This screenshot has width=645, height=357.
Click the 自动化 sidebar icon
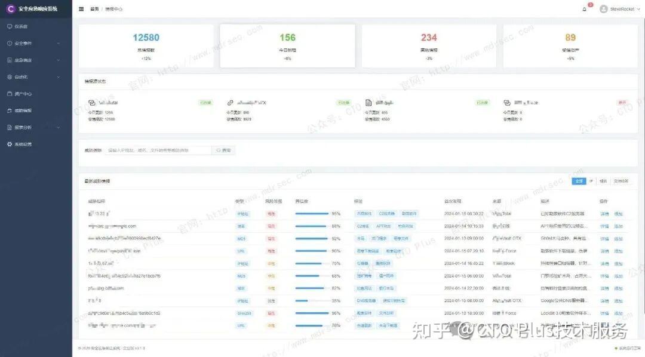(10, 77)
